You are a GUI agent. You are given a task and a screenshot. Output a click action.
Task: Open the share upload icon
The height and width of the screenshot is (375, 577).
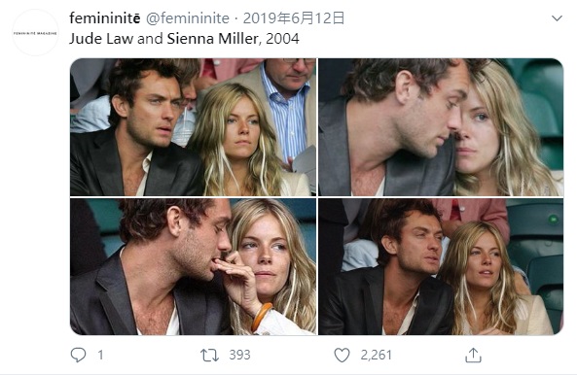pyautogui.click(x=473, y=355)
